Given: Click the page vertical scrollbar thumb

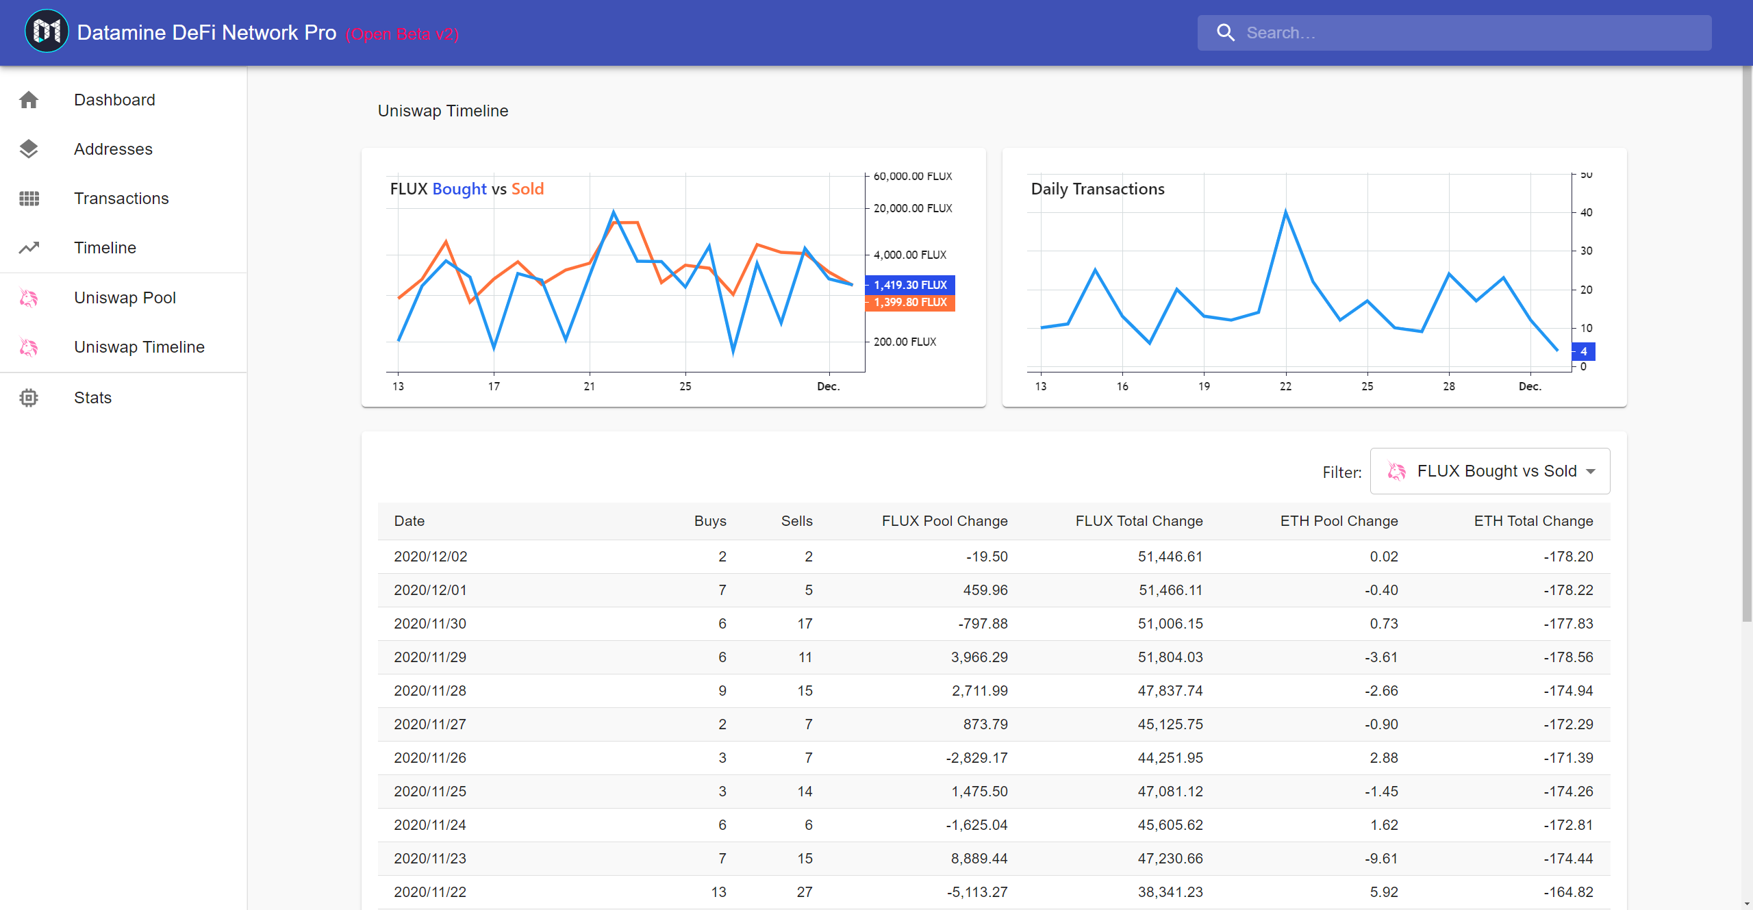Looking at the screenshot, I should click(x=1747, y=344).
